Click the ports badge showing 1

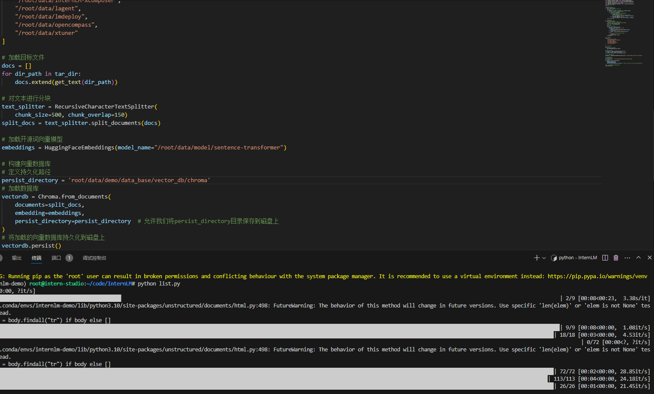[69, 258]
